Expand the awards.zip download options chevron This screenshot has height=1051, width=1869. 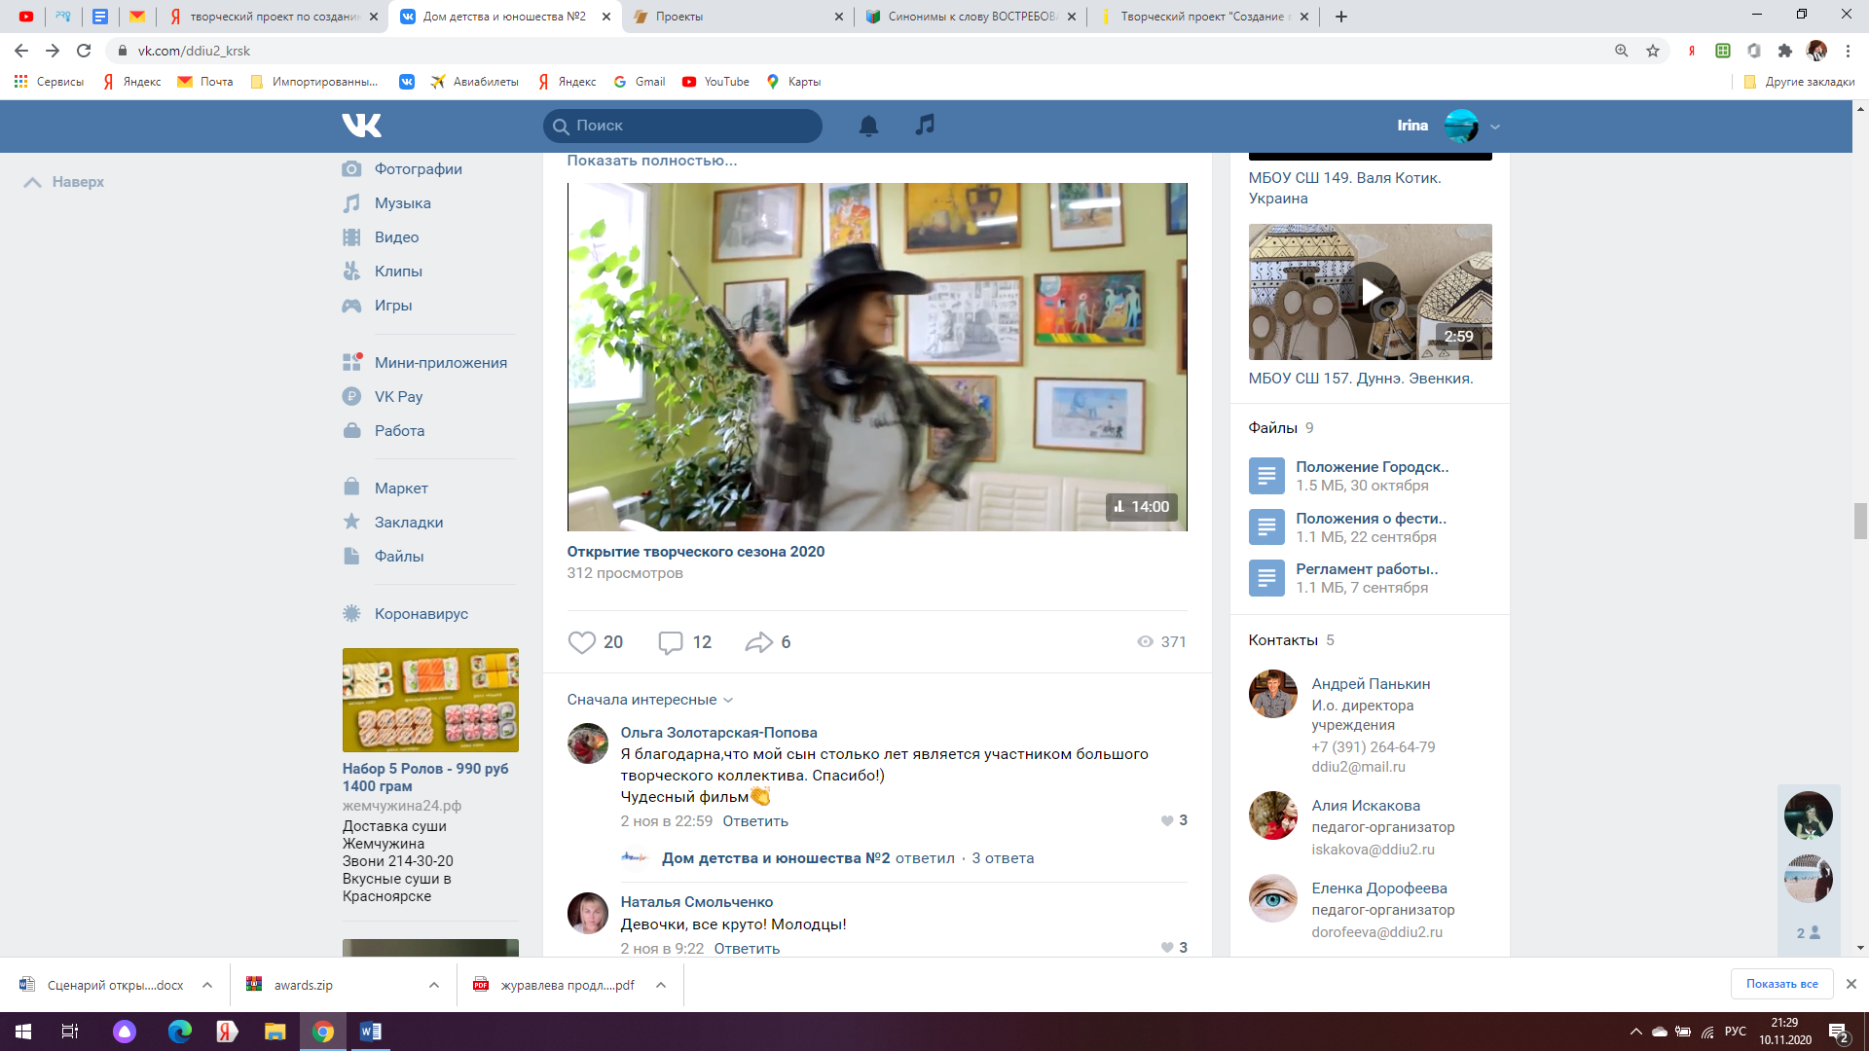point(433,985)
